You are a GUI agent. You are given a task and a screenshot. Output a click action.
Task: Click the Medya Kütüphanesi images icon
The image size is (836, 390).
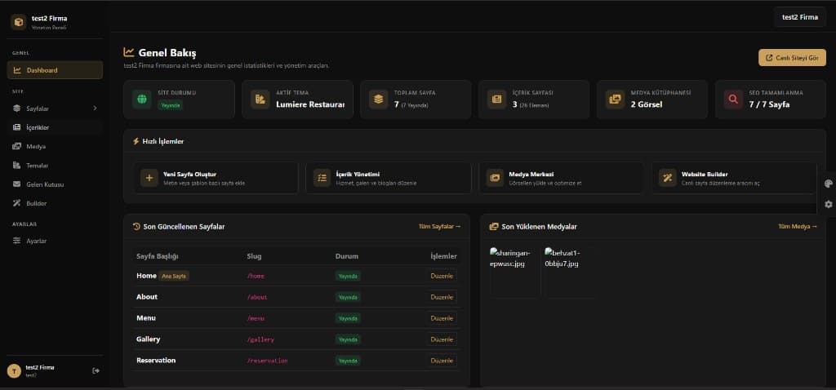coord(616,99)
